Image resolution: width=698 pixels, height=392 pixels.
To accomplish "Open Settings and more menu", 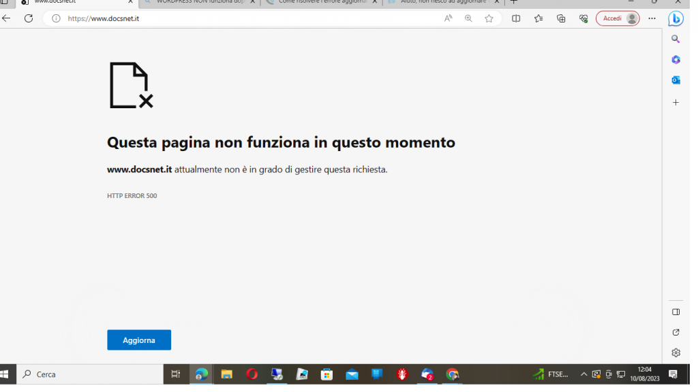I will 652,18.
